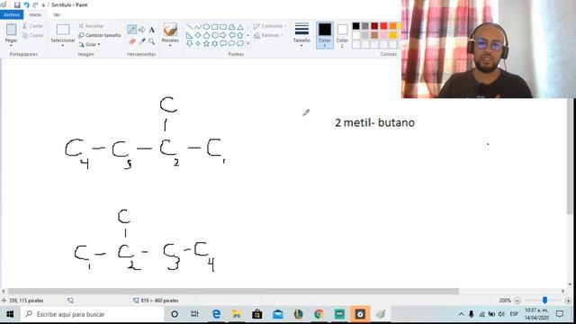Select the Color picker eyedropper tool
The height and width of the screenshot is (324, 576).
[x=142, y=41]
